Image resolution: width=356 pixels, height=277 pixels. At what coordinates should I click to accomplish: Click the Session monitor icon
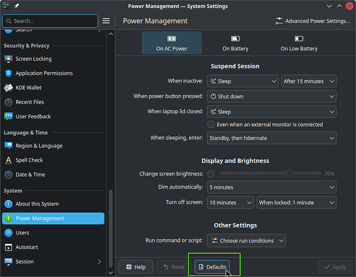[8, 262]
